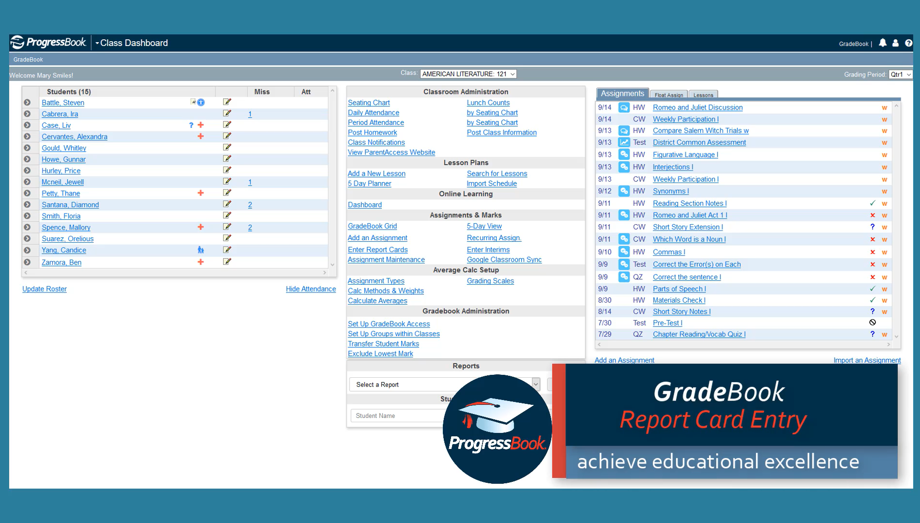
Task: Click the Miss column header
Action: coord(262,92)
